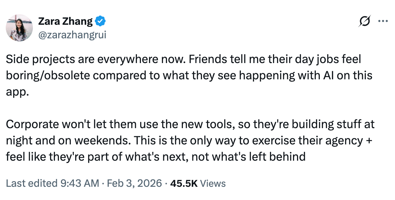This screenshot has width=395, height=200.
Task: Open Zara Zhang's profile picture
Action: click(x=20, y=28)
